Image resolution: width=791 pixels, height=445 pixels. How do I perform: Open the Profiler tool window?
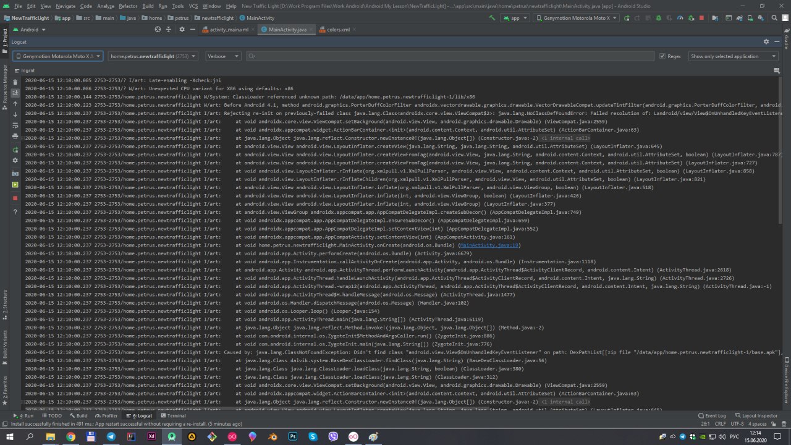tap(106, 416)
